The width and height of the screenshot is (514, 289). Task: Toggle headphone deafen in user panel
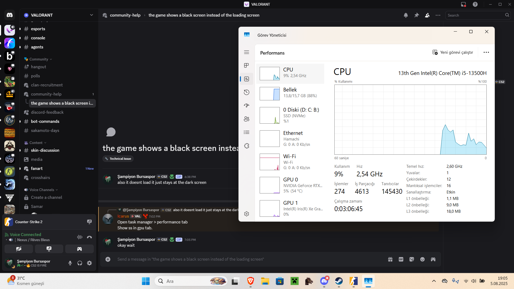[80, 263]
